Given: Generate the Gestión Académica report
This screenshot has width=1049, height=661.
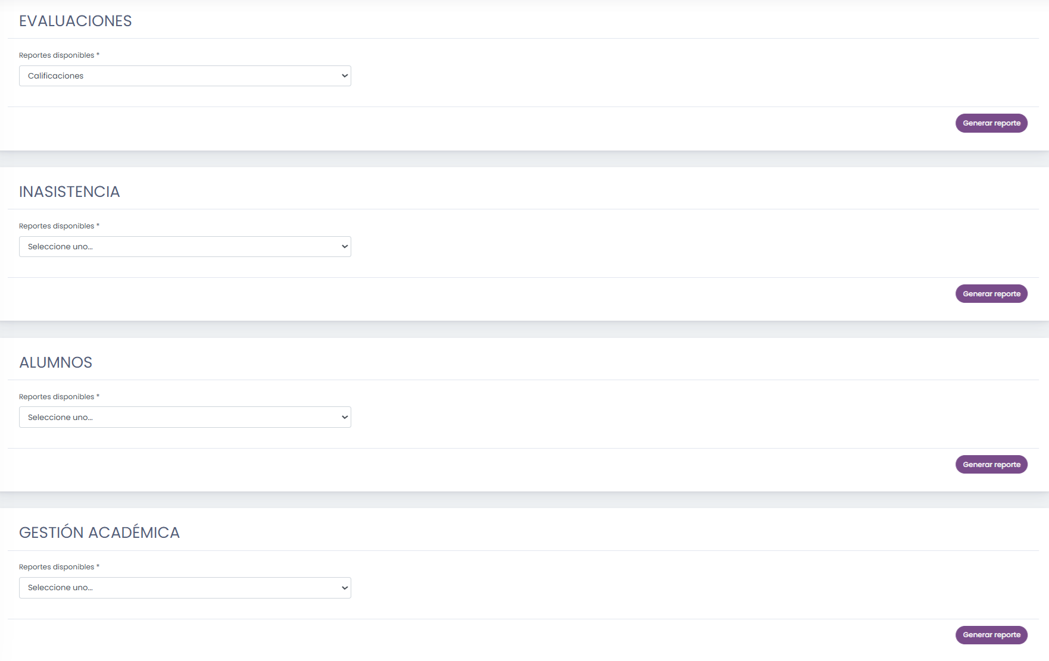Looking at the screenshot, I should coord(991,635).
